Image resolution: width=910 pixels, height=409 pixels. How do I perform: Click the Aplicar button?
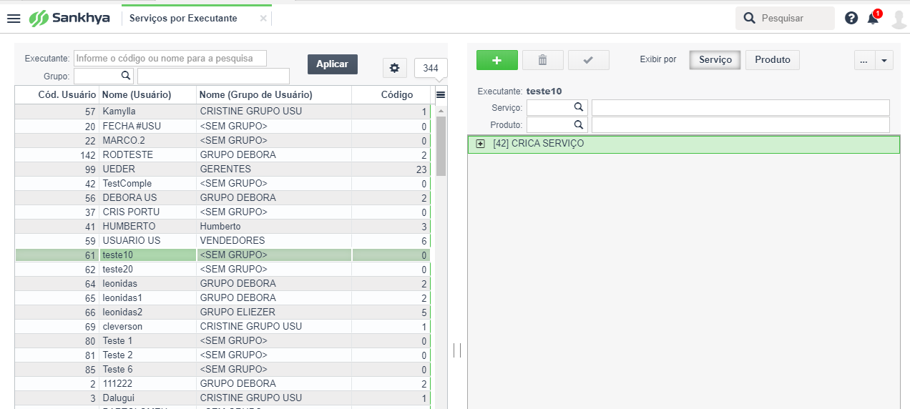pyautogui.click(x=332, y=64)
